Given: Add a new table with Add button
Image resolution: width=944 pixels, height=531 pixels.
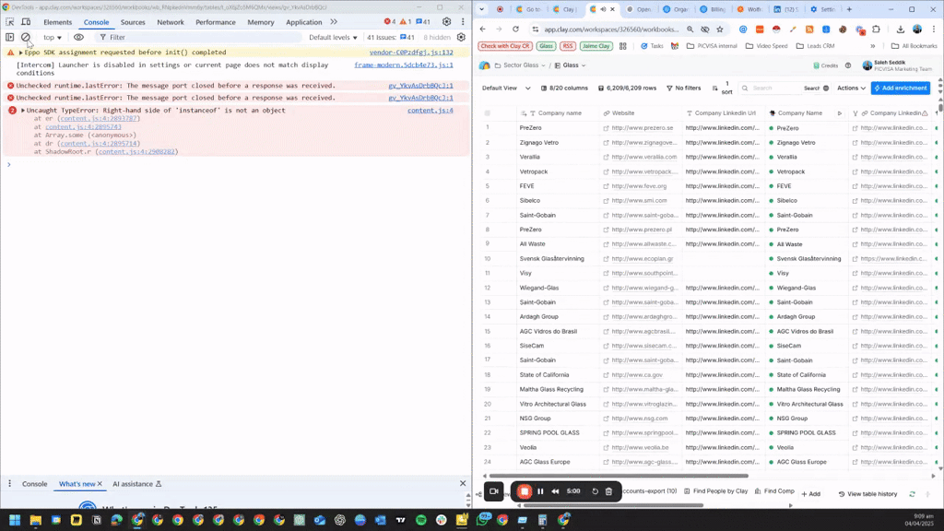Looking at the screenshot, I should point(810,494).
